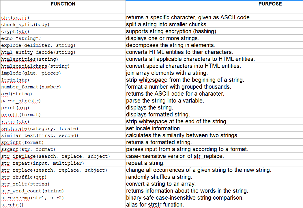This screenshot has width=303, height=208.
Task: Select the setlocale(category, locale) cell
Action: tap(40, 129)
